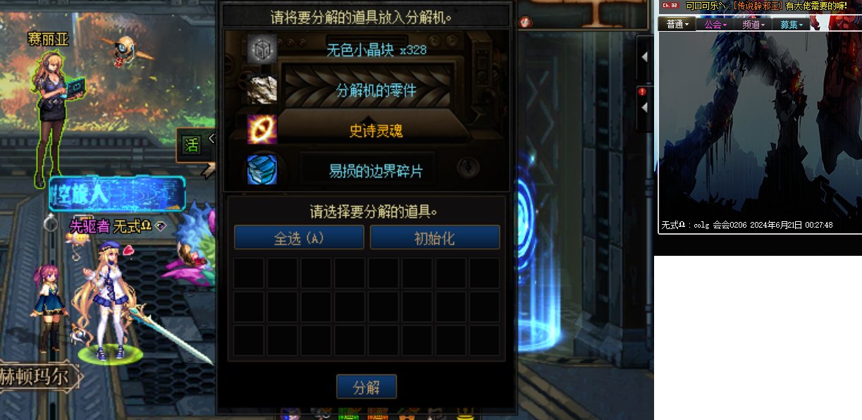
Task: Click the 初始化 reset button
Action: (x=435, y=237)
